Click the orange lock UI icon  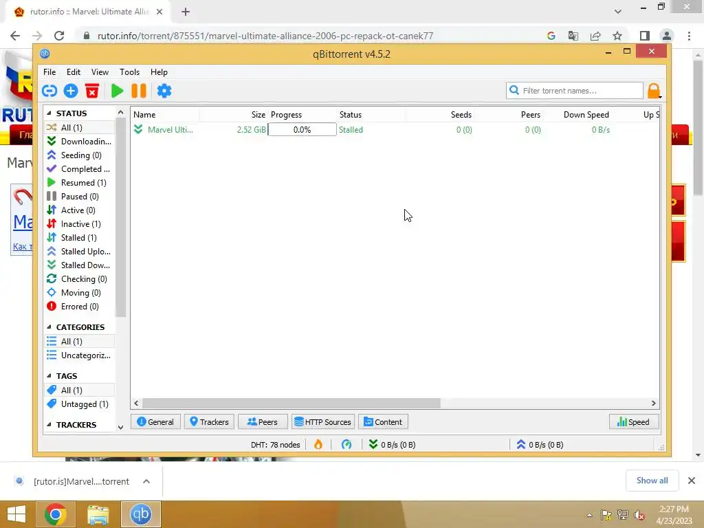click(654, 91)
